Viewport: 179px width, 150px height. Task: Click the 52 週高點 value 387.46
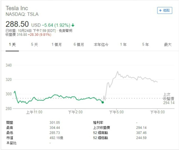tap(141, 133)
